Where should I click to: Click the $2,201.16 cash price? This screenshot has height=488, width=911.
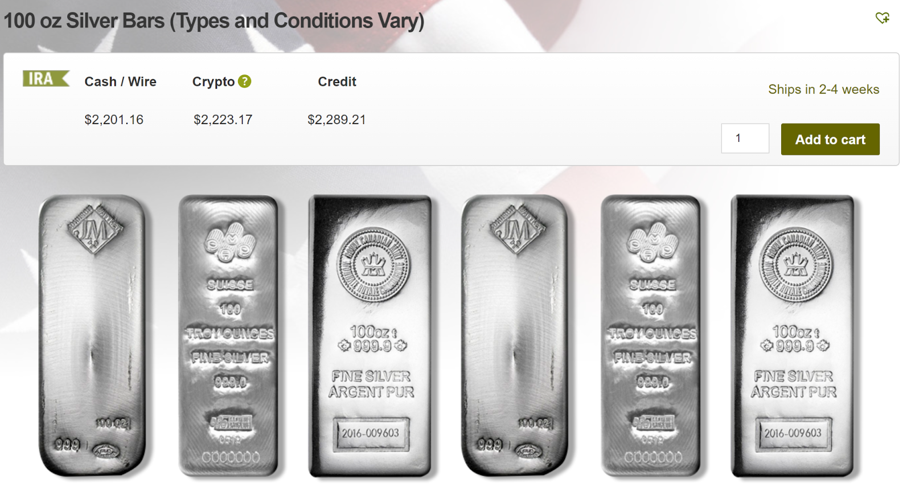[x=114, y=120]
